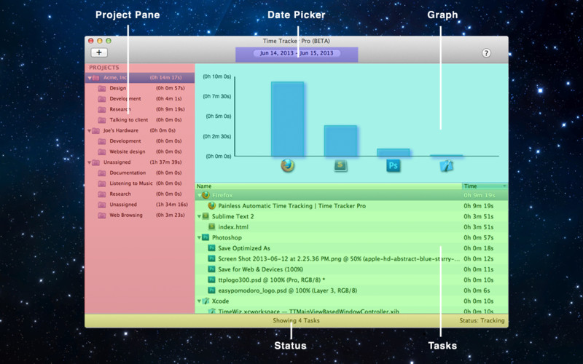Click folder icon next to Web Browsing

[101, 215]
